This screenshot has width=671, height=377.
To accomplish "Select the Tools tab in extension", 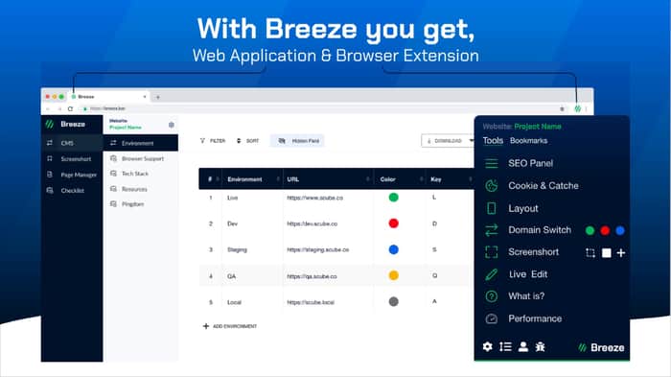I will pos(493,140).
